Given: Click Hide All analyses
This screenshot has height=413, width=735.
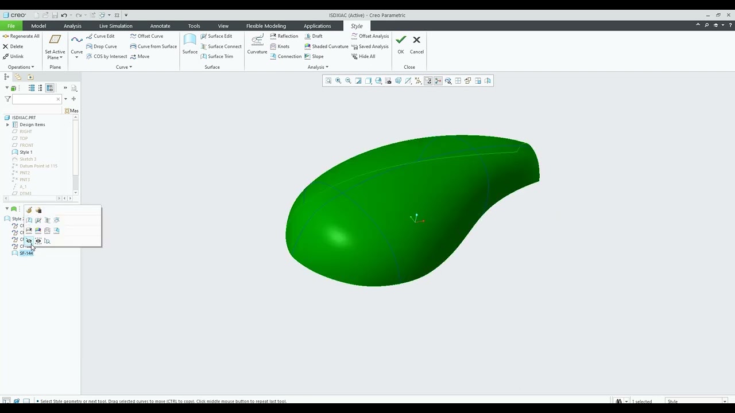Looking at the screenshot, I should coord(363,56).
